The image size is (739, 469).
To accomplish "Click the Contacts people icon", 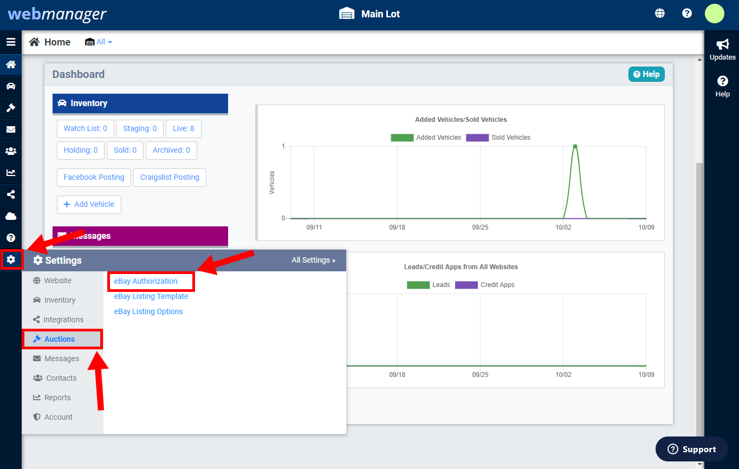I will [x=11, y=151].
